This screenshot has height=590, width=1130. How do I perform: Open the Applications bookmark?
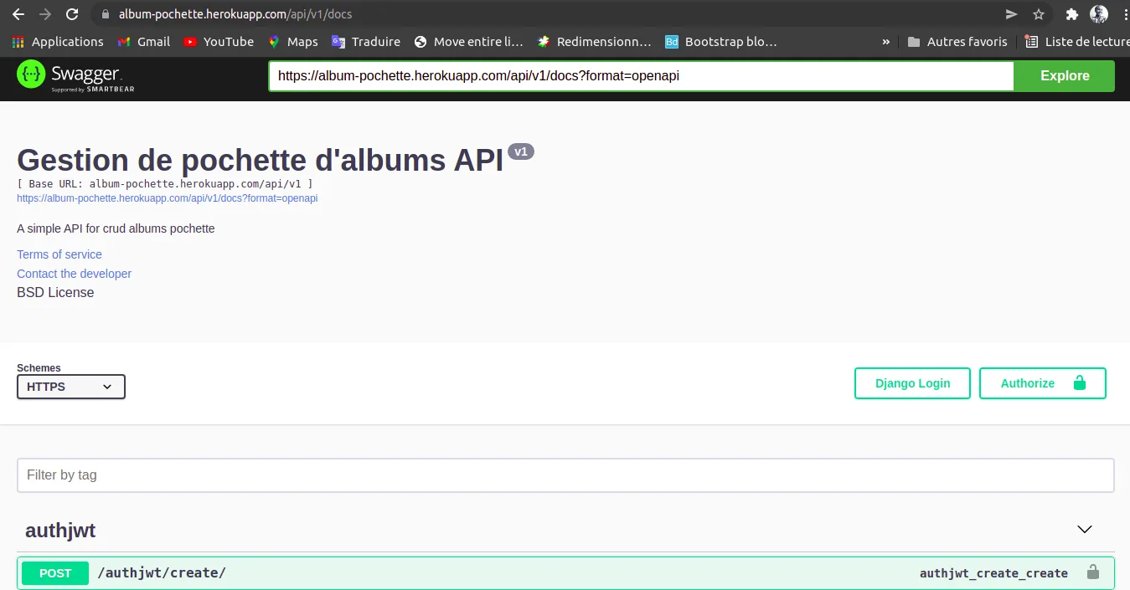58,42
